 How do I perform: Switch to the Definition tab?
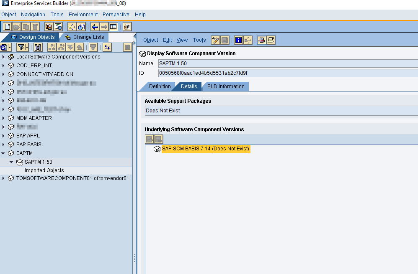pos(160,86)
